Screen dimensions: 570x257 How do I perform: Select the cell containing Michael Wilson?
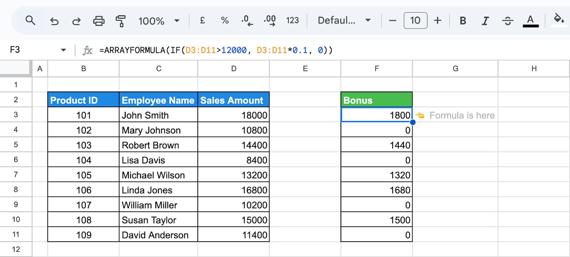coord(159,175)
